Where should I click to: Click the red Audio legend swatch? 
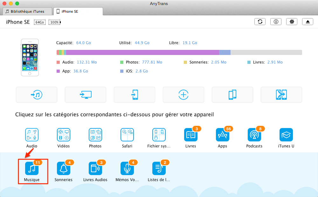pos(58,62)
